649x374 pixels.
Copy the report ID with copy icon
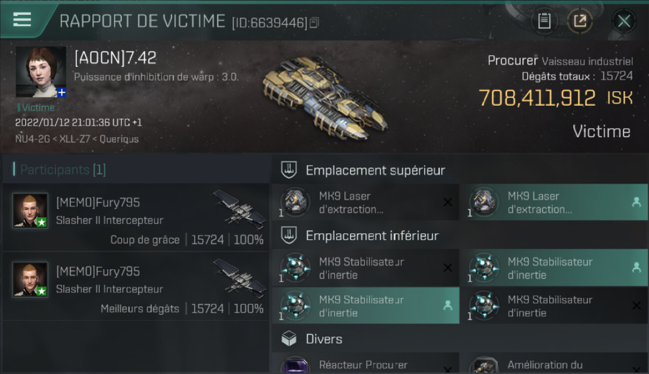coord(314,22)
